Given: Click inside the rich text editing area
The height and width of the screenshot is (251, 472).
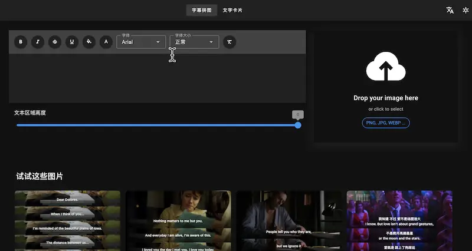Looking at the screenshot, I should (x=157, y=78).
